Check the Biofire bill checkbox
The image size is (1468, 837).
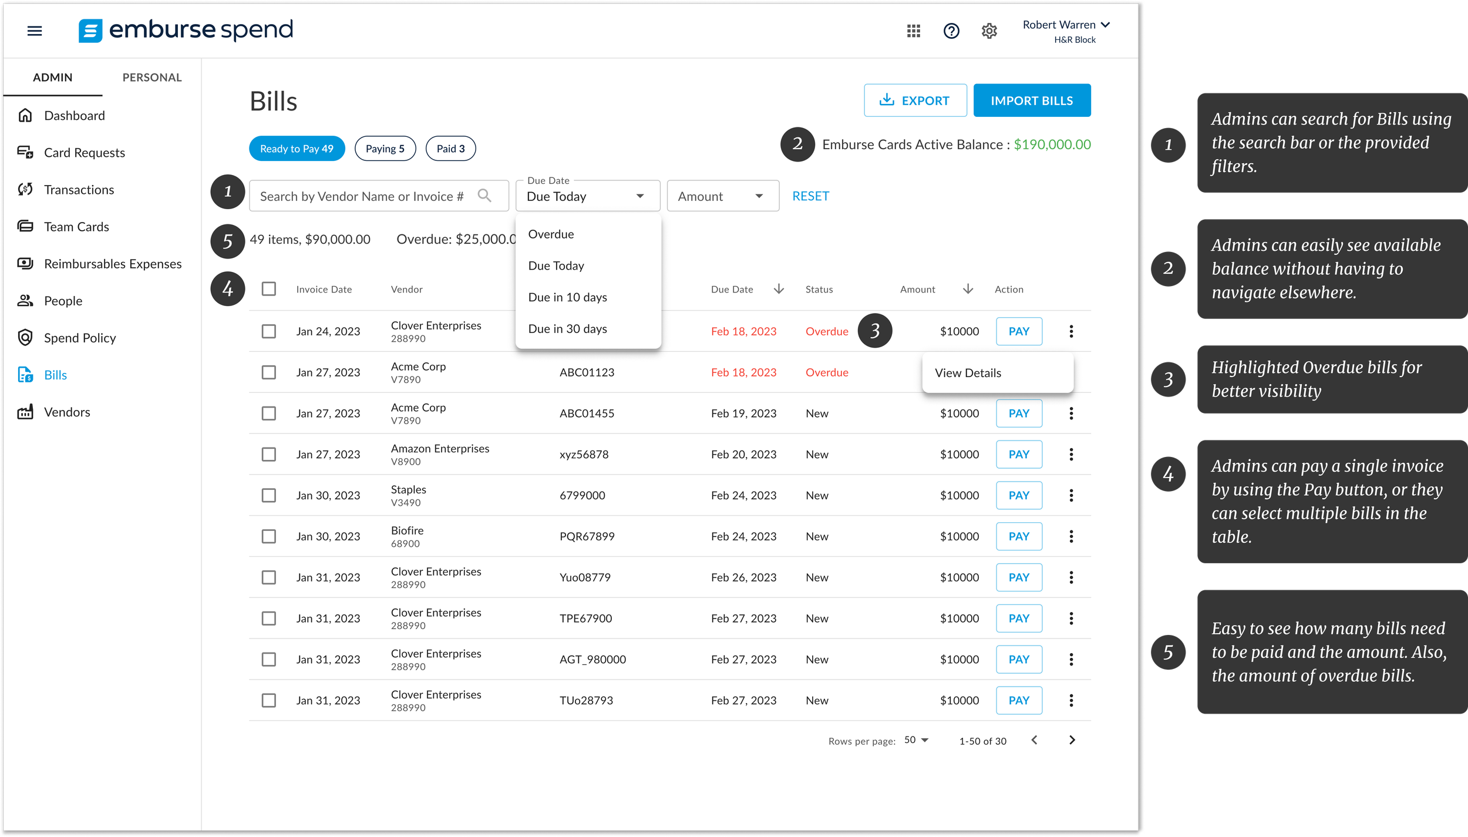[x=268, y=536]
